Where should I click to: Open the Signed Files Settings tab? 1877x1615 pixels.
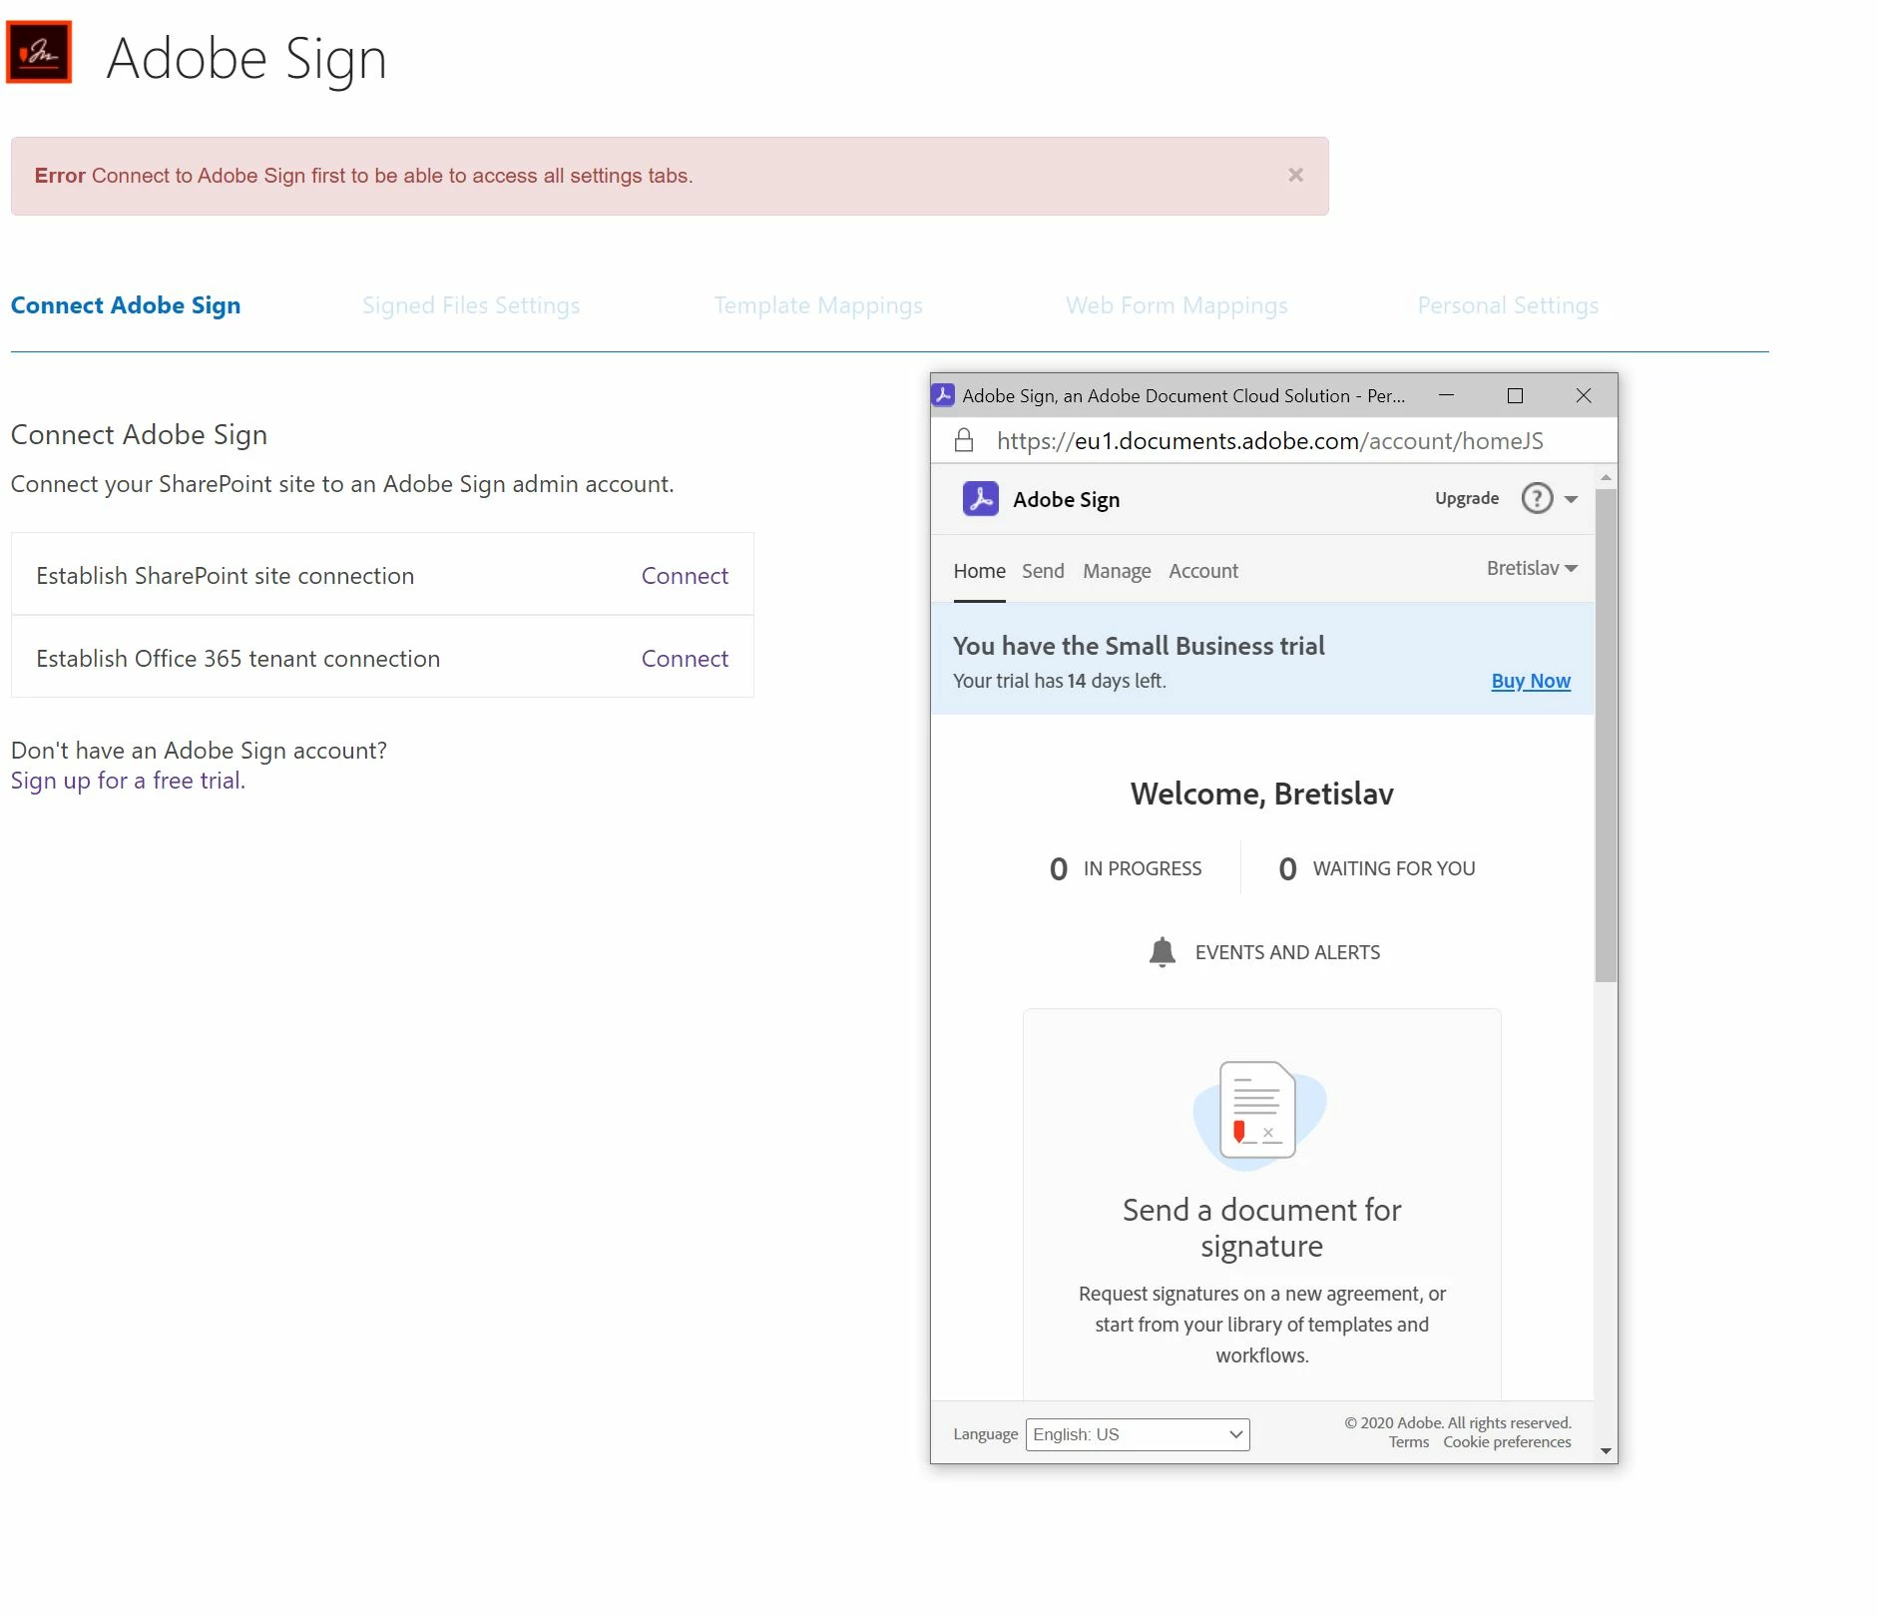pos(471,305)
